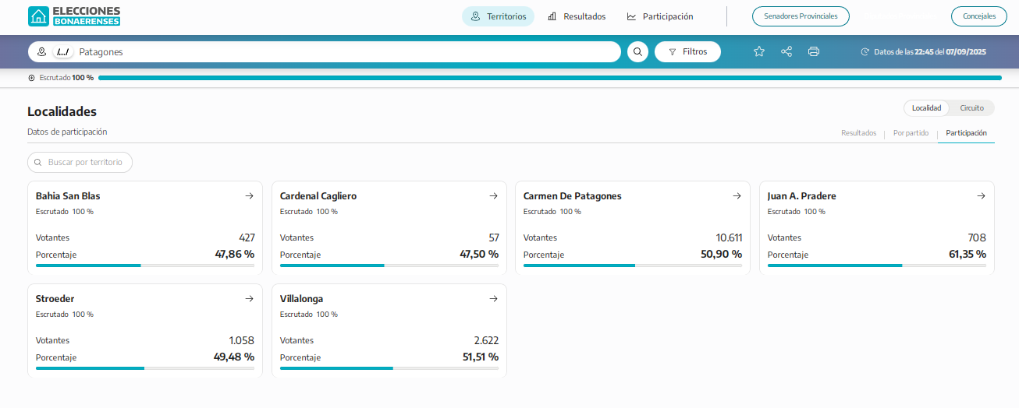Switch to Por partido tab
This screenshot has height=408, width=1019.
[x=911, y=133]
